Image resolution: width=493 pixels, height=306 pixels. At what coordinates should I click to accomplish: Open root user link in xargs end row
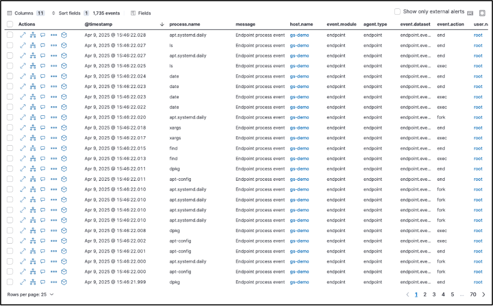[x=478, y=128]
